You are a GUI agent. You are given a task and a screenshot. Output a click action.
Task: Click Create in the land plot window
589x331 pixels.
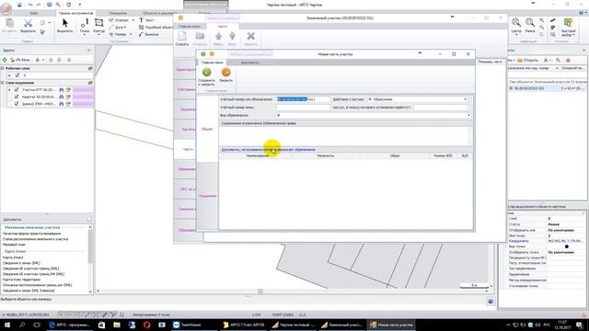click(182, 39)
